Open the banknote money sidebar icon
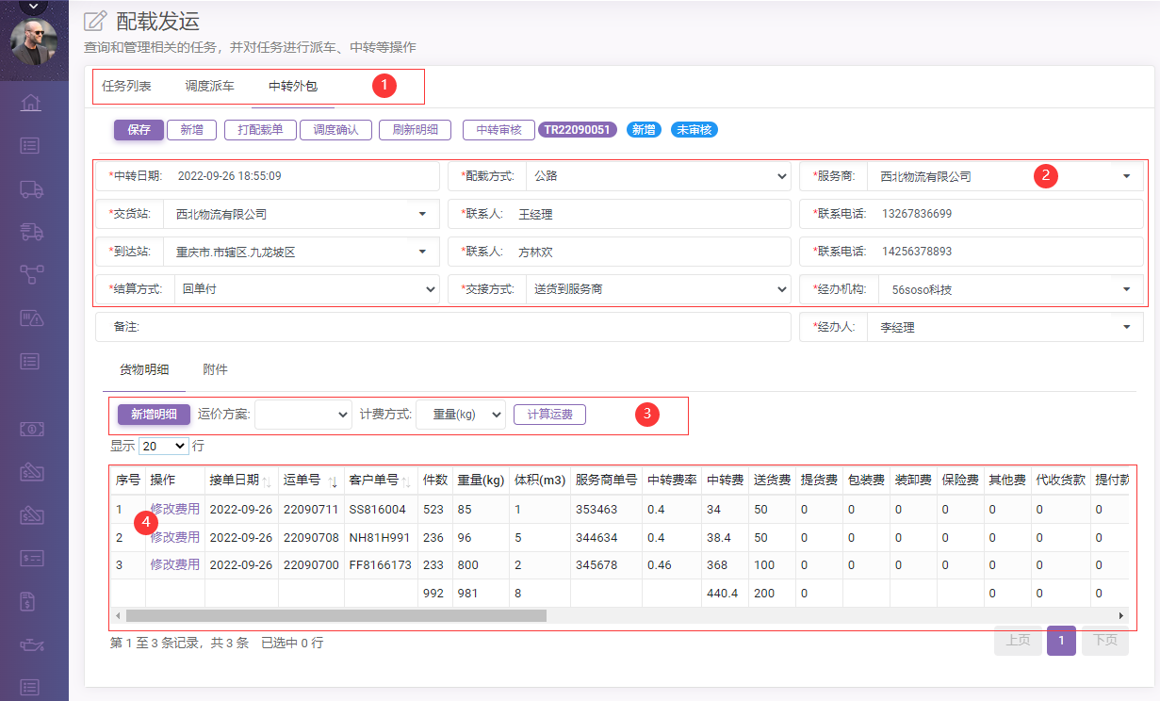 tap(31, 429)
